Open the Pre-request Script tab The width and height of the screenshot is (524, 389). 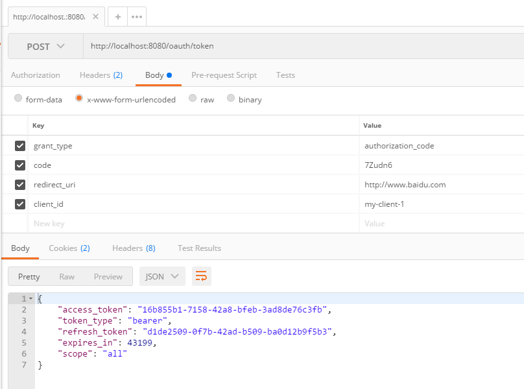tap(224, 75)
